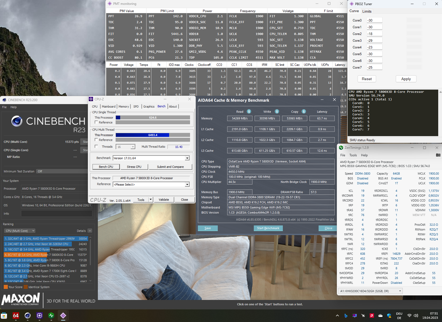Enable Reference checkbox under CPU Single Thread

tap(96, 122)
